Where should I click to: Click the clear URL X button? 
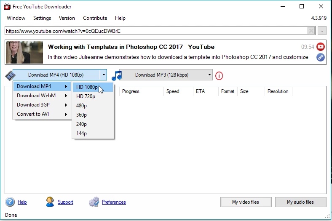pos(311,31)
